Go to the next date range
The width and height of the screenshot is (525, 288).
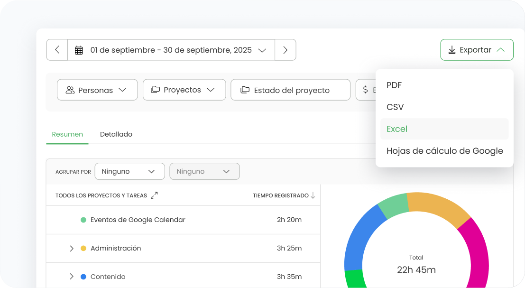pos(286,50)
